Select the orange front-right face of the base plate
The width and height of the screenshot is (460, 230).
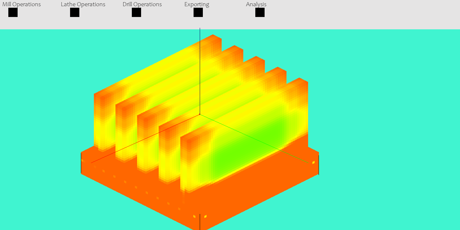coord(262,198)
